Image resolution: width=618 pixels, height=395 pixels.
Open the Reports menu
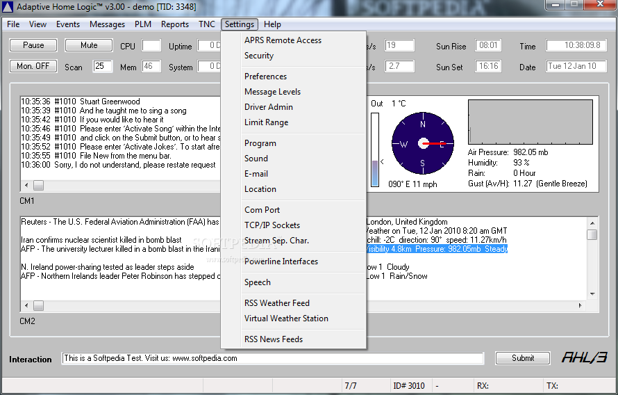coord(174,24)
